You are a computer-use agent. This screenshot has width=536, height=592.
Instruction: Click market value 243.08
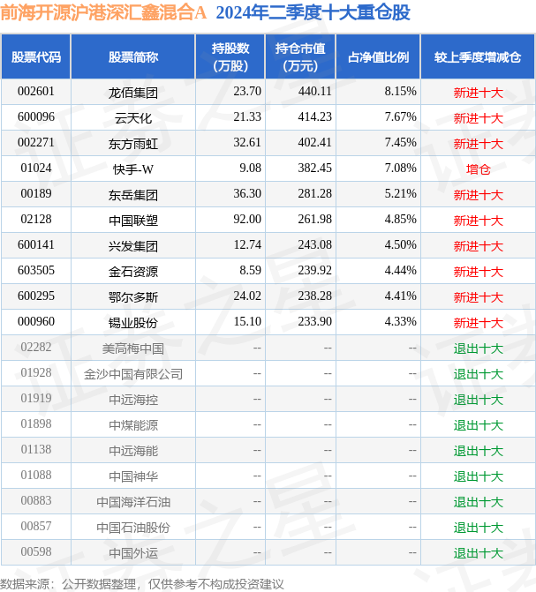pyautogui.click(x=314, y=244)
